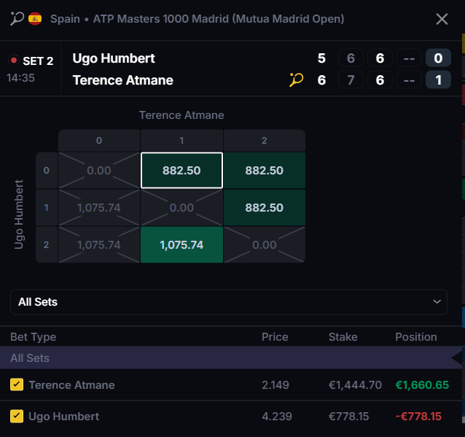Click matrix column header 2
The image size is (465, 437).
(265, 140)
